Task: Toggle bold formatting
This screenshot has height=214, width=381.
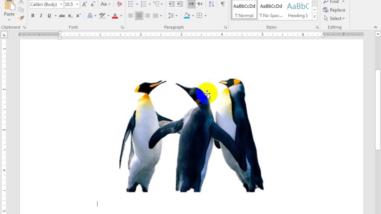Action: point(33,16)
